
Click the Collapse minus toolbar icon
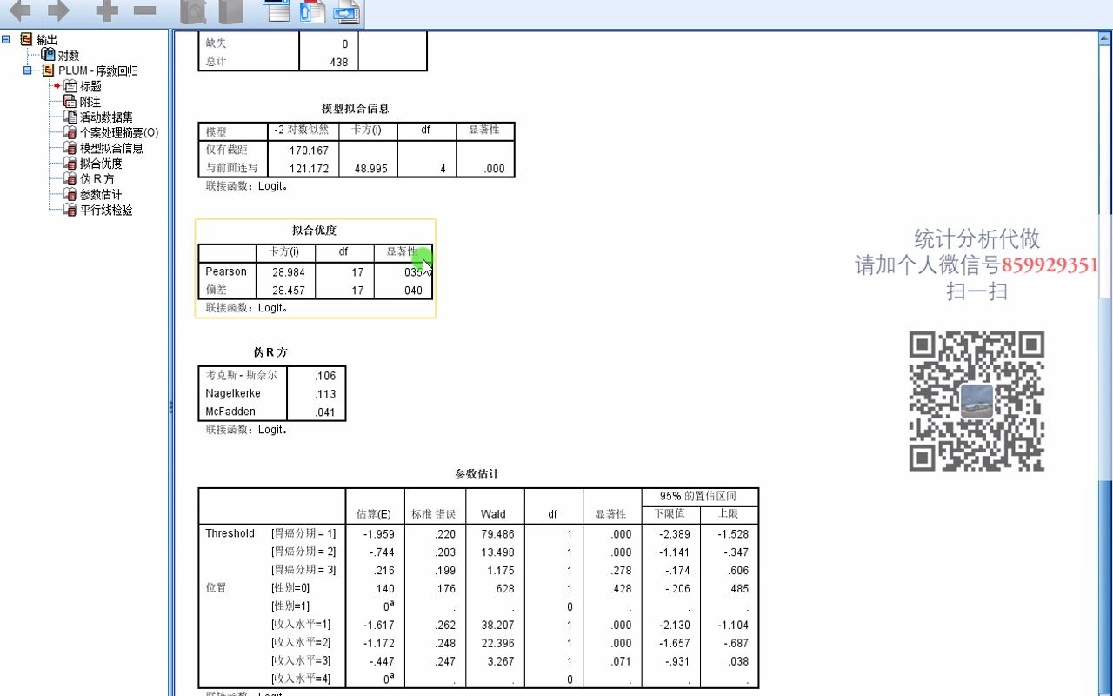click(144, 10)
